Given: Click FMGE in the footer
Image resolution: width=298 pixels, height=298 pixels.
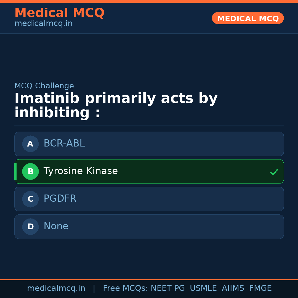Looking at the screenshot, I should [x=260, y=288].
